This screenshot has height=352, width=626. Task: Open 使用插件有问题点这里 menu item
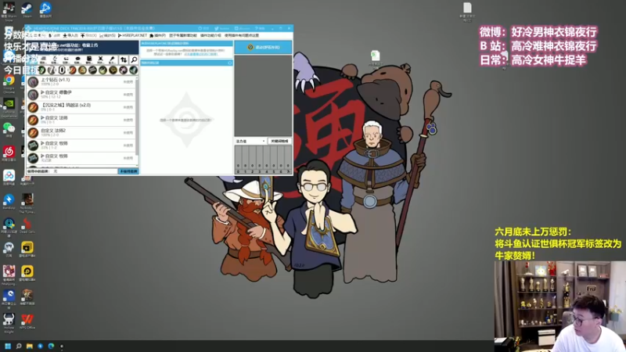tap(242, 35)
